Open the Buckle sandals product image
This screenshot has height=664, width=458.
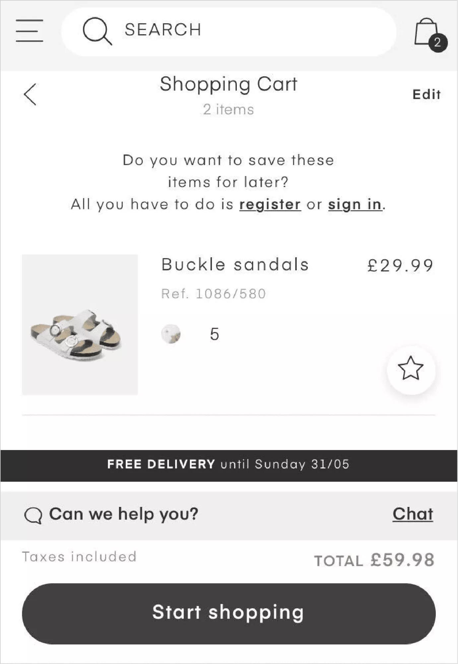point(80,325)
